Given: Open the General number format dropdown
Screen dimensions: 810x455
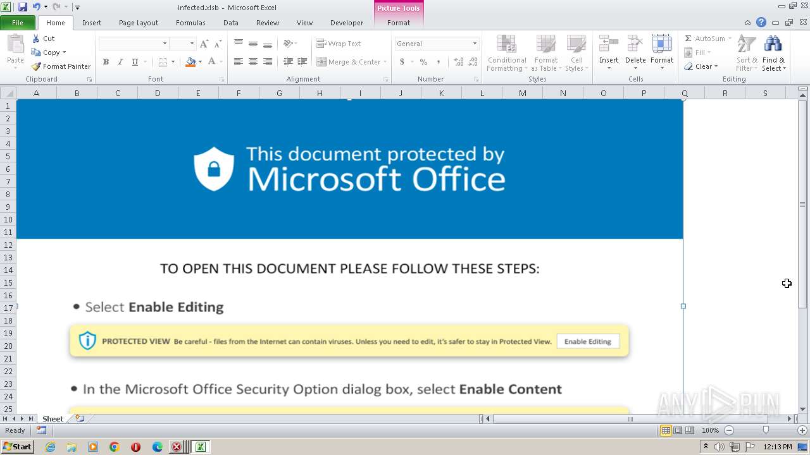Looking at the screenshot, I should tap(437, 44).
